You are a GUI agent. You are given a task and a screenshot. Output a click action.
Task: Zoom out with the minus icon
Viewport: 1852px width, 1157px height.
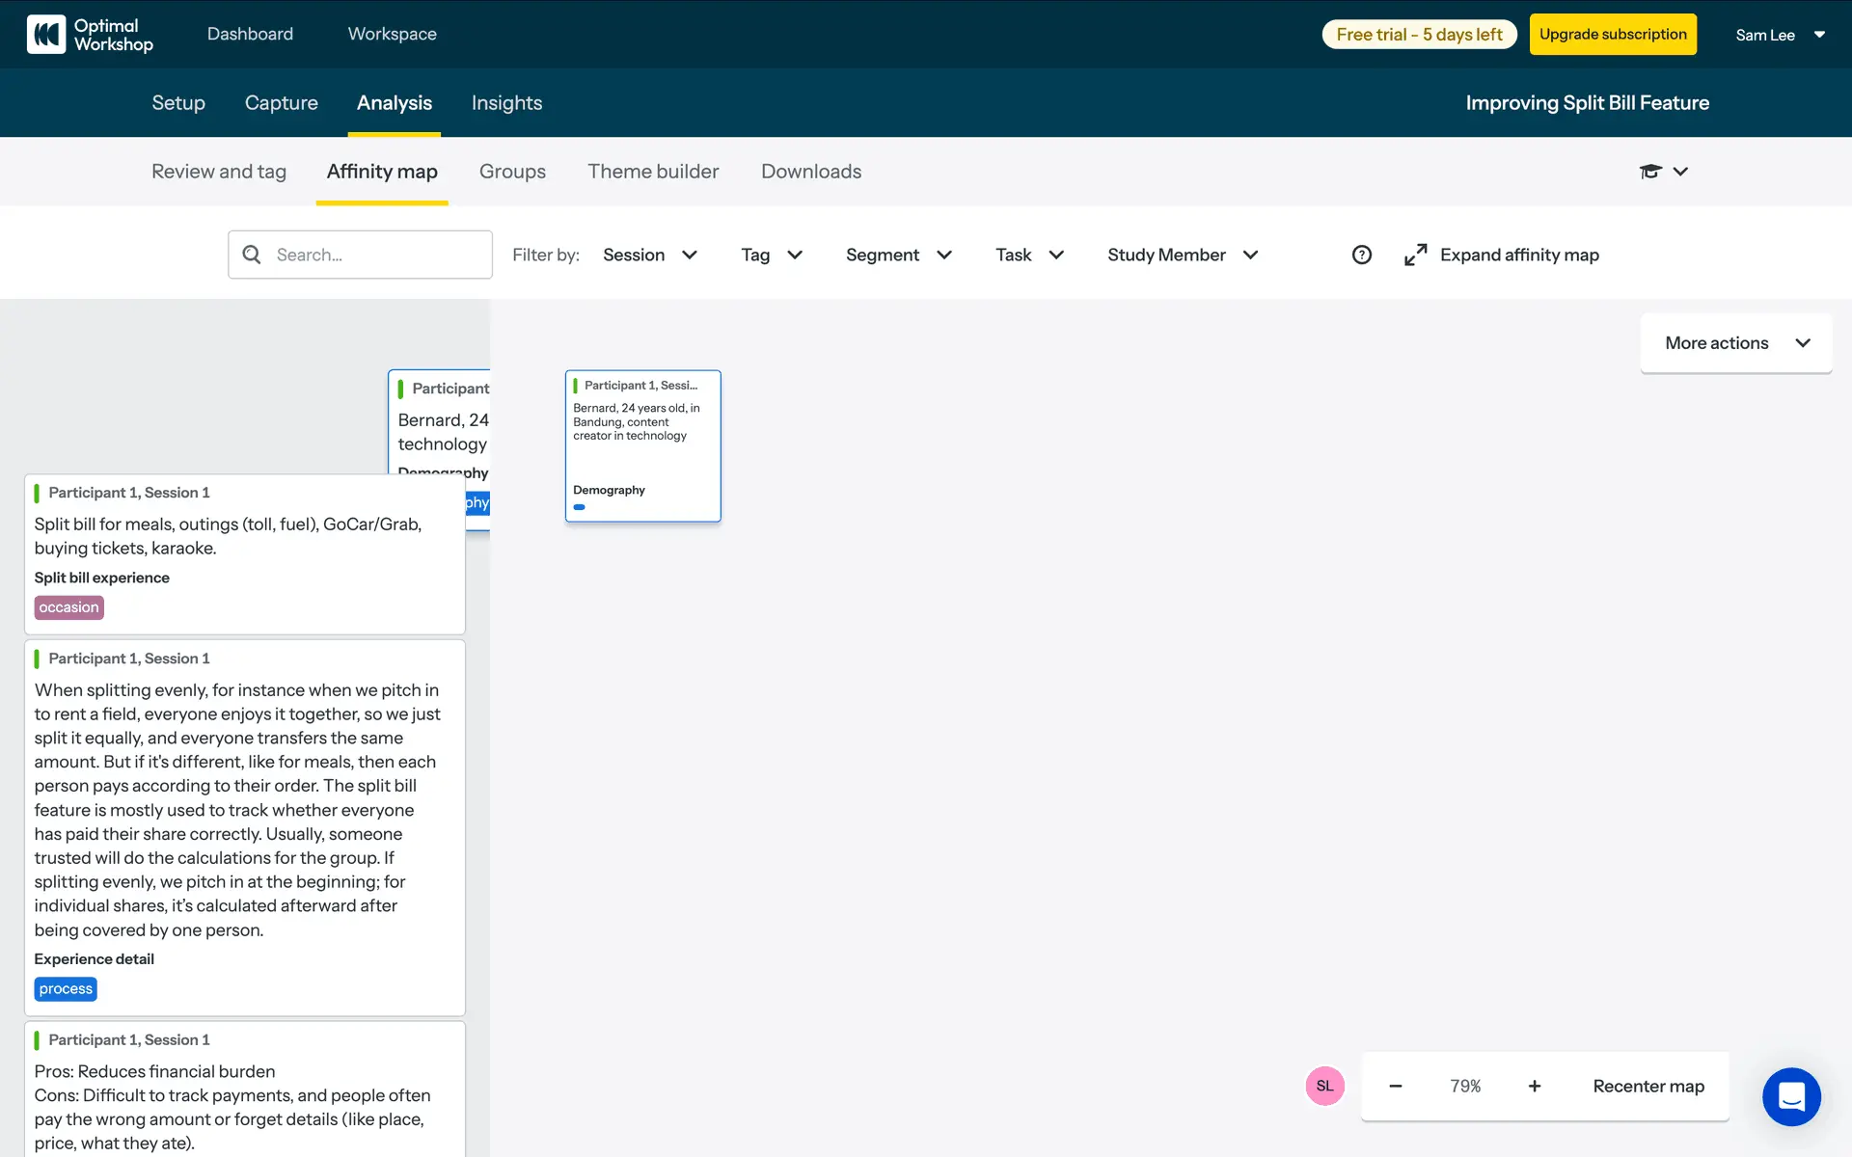(1395, 1086)
